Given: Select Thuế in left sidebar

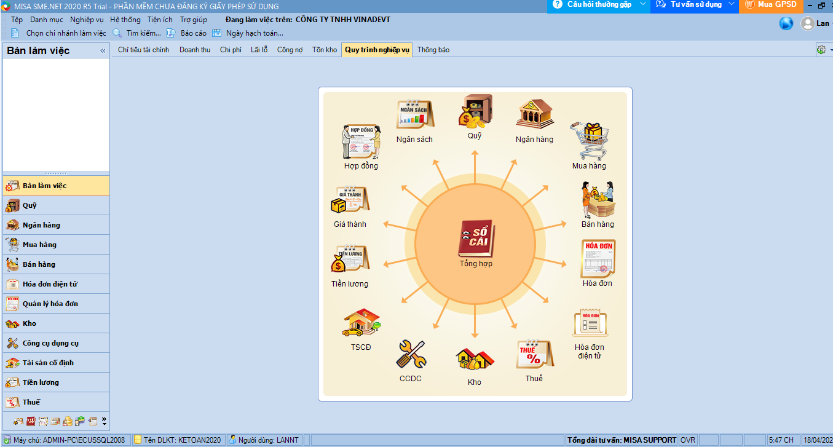Looking at the screenshot, I should tap(56, 402).
